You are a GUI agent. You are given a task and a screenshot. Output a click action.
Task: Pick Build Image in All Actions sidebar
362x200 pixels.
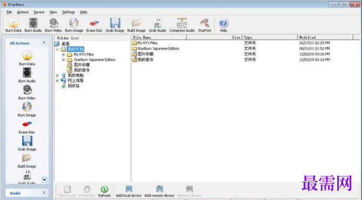[27, 161]
